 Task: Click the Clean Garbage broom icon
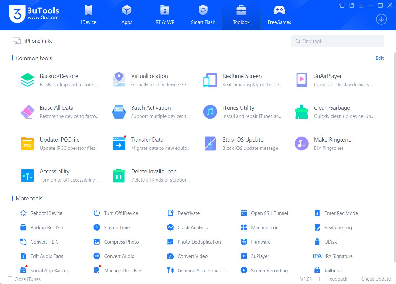[301, 112]
